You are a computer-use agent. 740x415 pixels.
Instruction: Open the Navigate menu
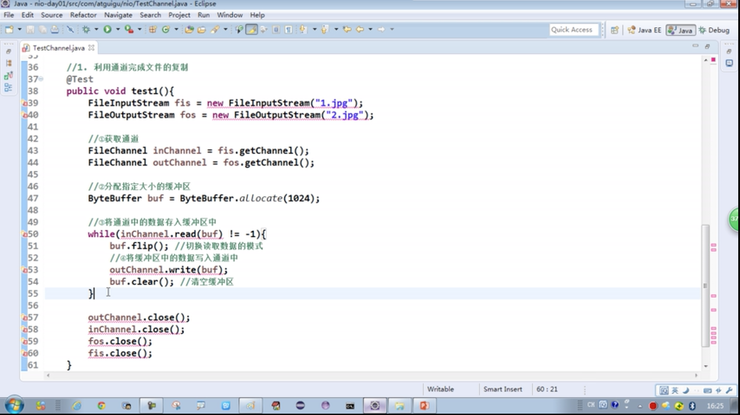tap(118, 15)
